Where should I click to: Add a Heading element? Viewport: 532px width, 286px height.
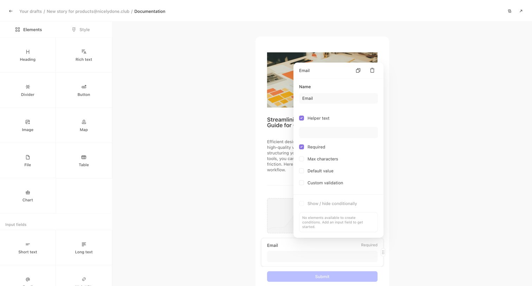(x=28, y=55)
